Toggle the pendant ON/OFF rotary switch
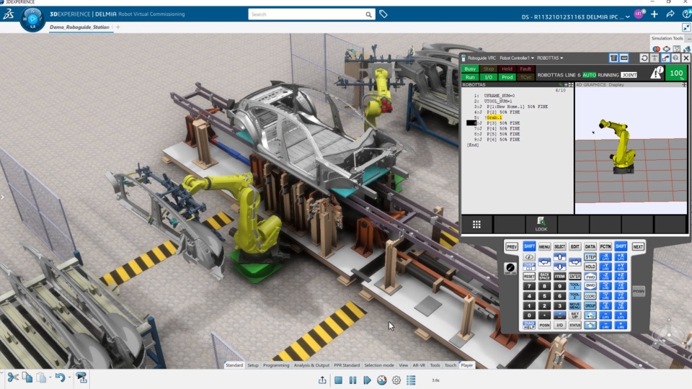Screen dimensions: 692x389 (510, 269)
